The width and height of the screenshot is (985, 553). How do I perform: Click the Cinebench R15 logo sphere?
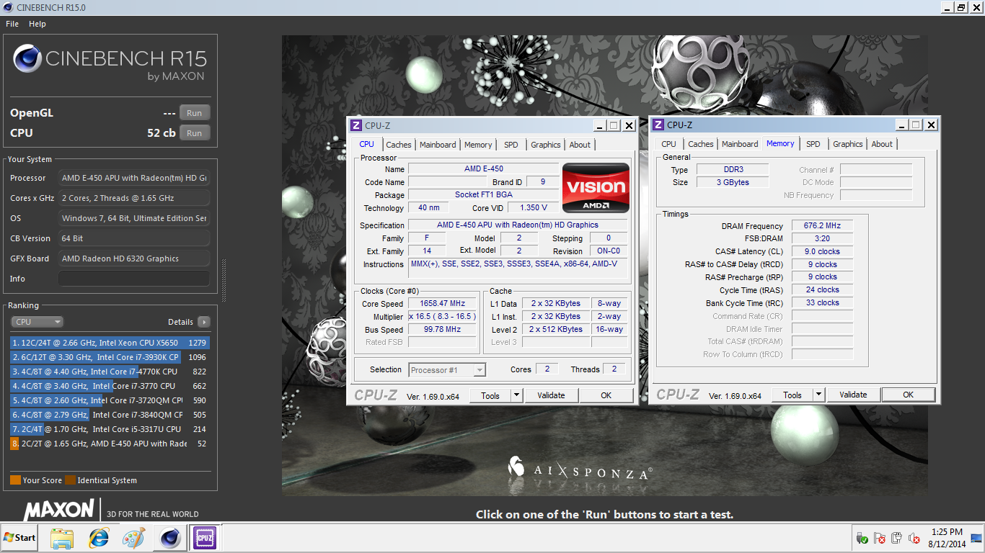coord(27,58)
